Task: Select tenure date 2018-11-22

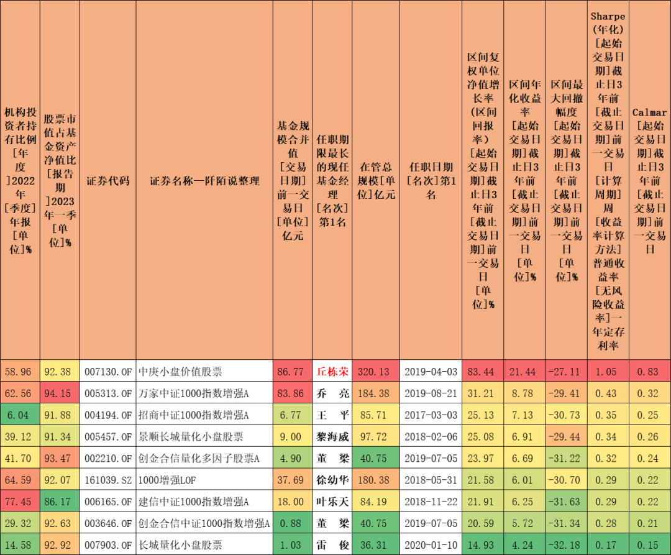Action: point(431,502)
